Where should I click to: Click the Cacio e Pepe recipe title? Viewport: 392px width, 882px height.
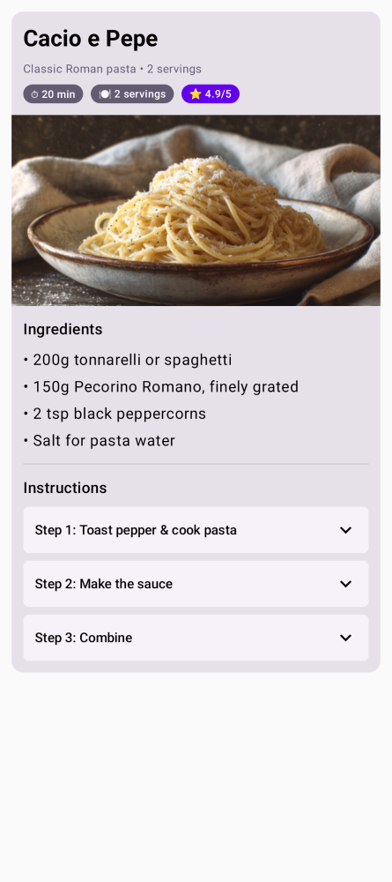pyautogui.click(x=91, y=39)
